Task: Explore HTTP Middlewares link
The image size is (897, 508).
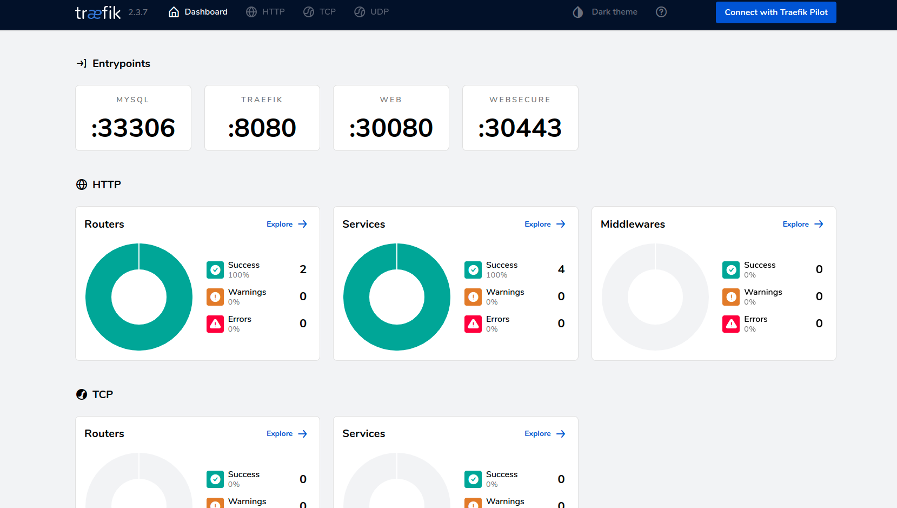Action: pos(796,224)
